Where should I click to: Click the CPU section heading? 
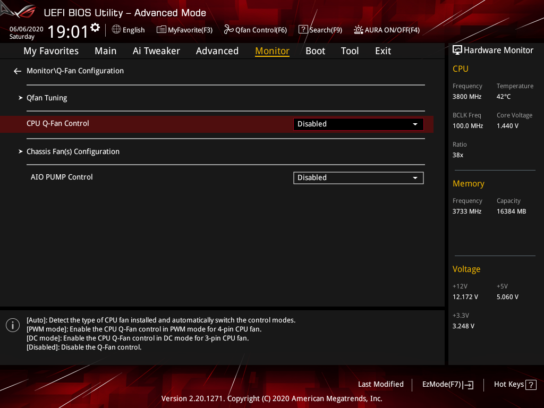461,69
